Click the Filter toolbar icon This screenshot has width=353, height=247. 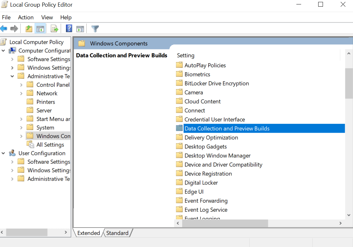95,28
